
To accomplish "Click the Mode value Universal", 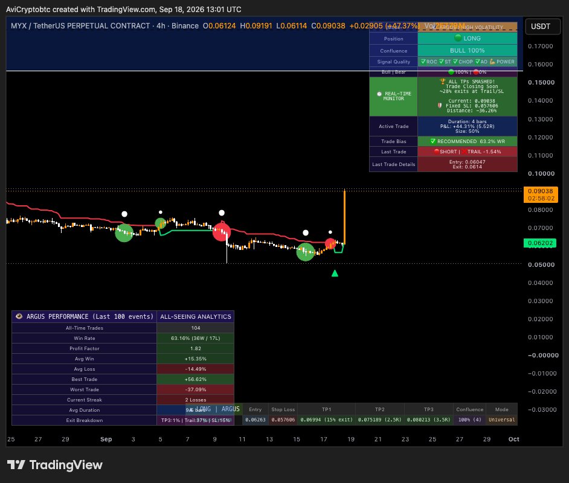I will (502, 420).
